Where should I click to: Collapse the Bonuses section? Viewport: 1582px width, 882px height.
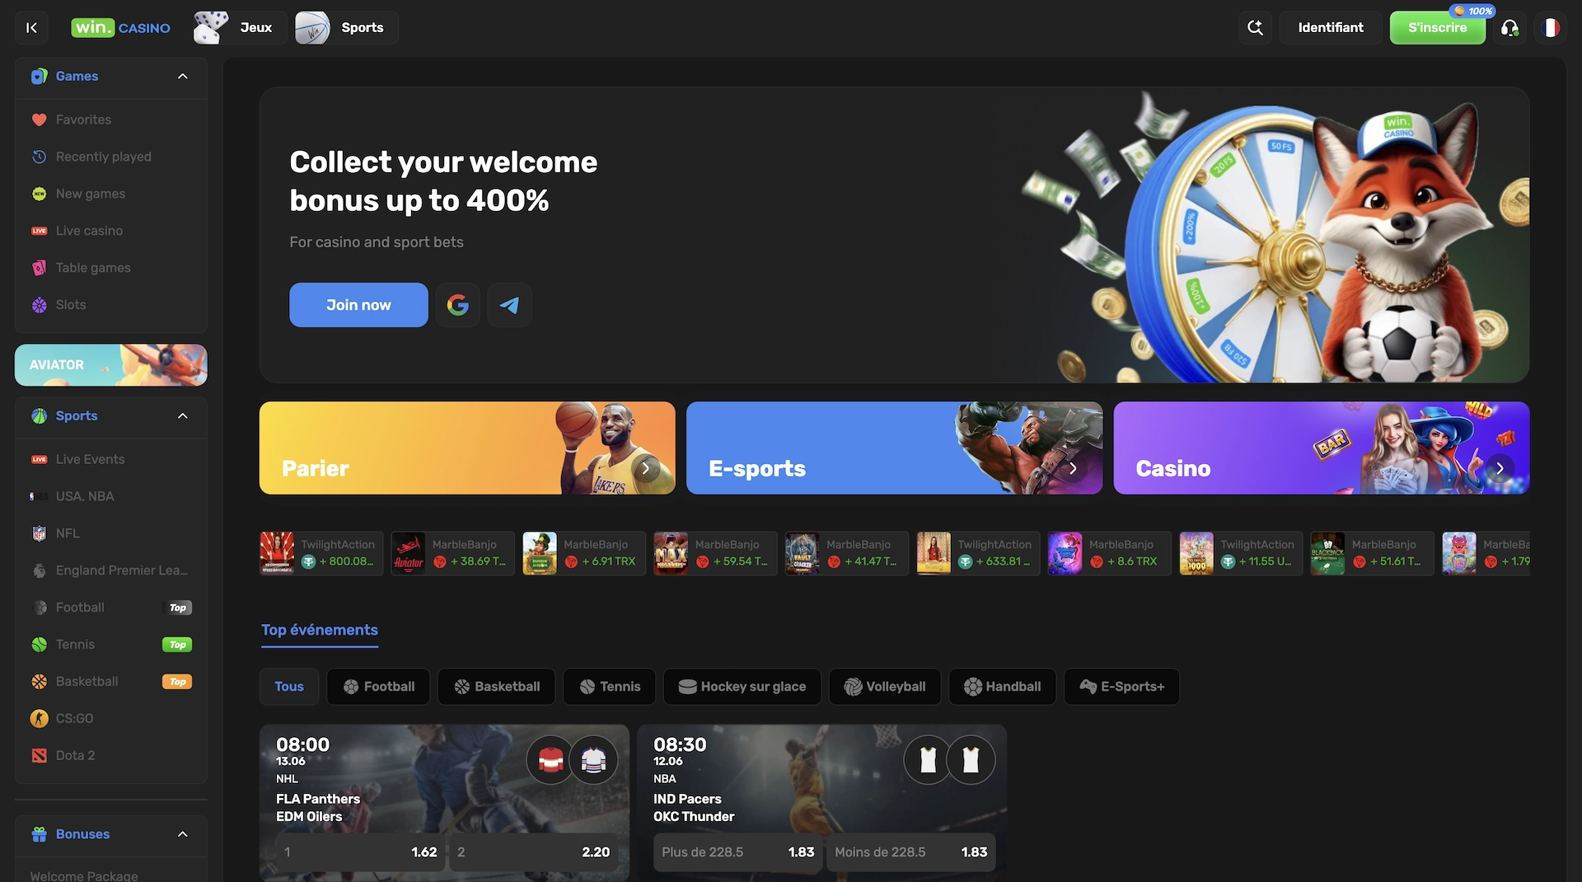tap(183, 834)
